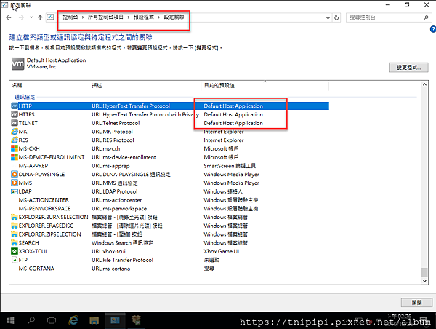
Task: Go back with the left arrow
Action: (x=9, y=17)
